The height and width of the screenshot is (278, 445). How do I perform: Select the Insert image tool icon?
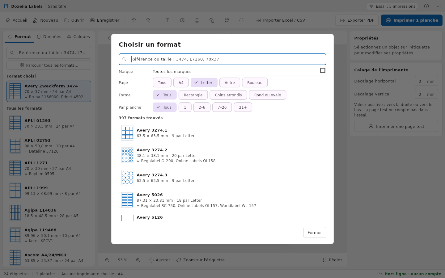[x=182, y=20]
